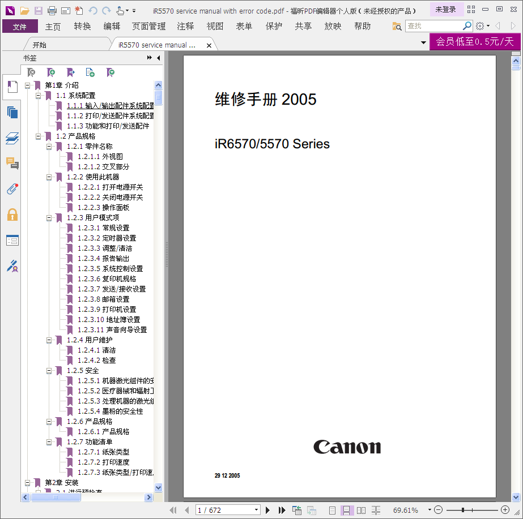523x519 pixels.
Task: Open search settings gear icon
Action: 479,26
